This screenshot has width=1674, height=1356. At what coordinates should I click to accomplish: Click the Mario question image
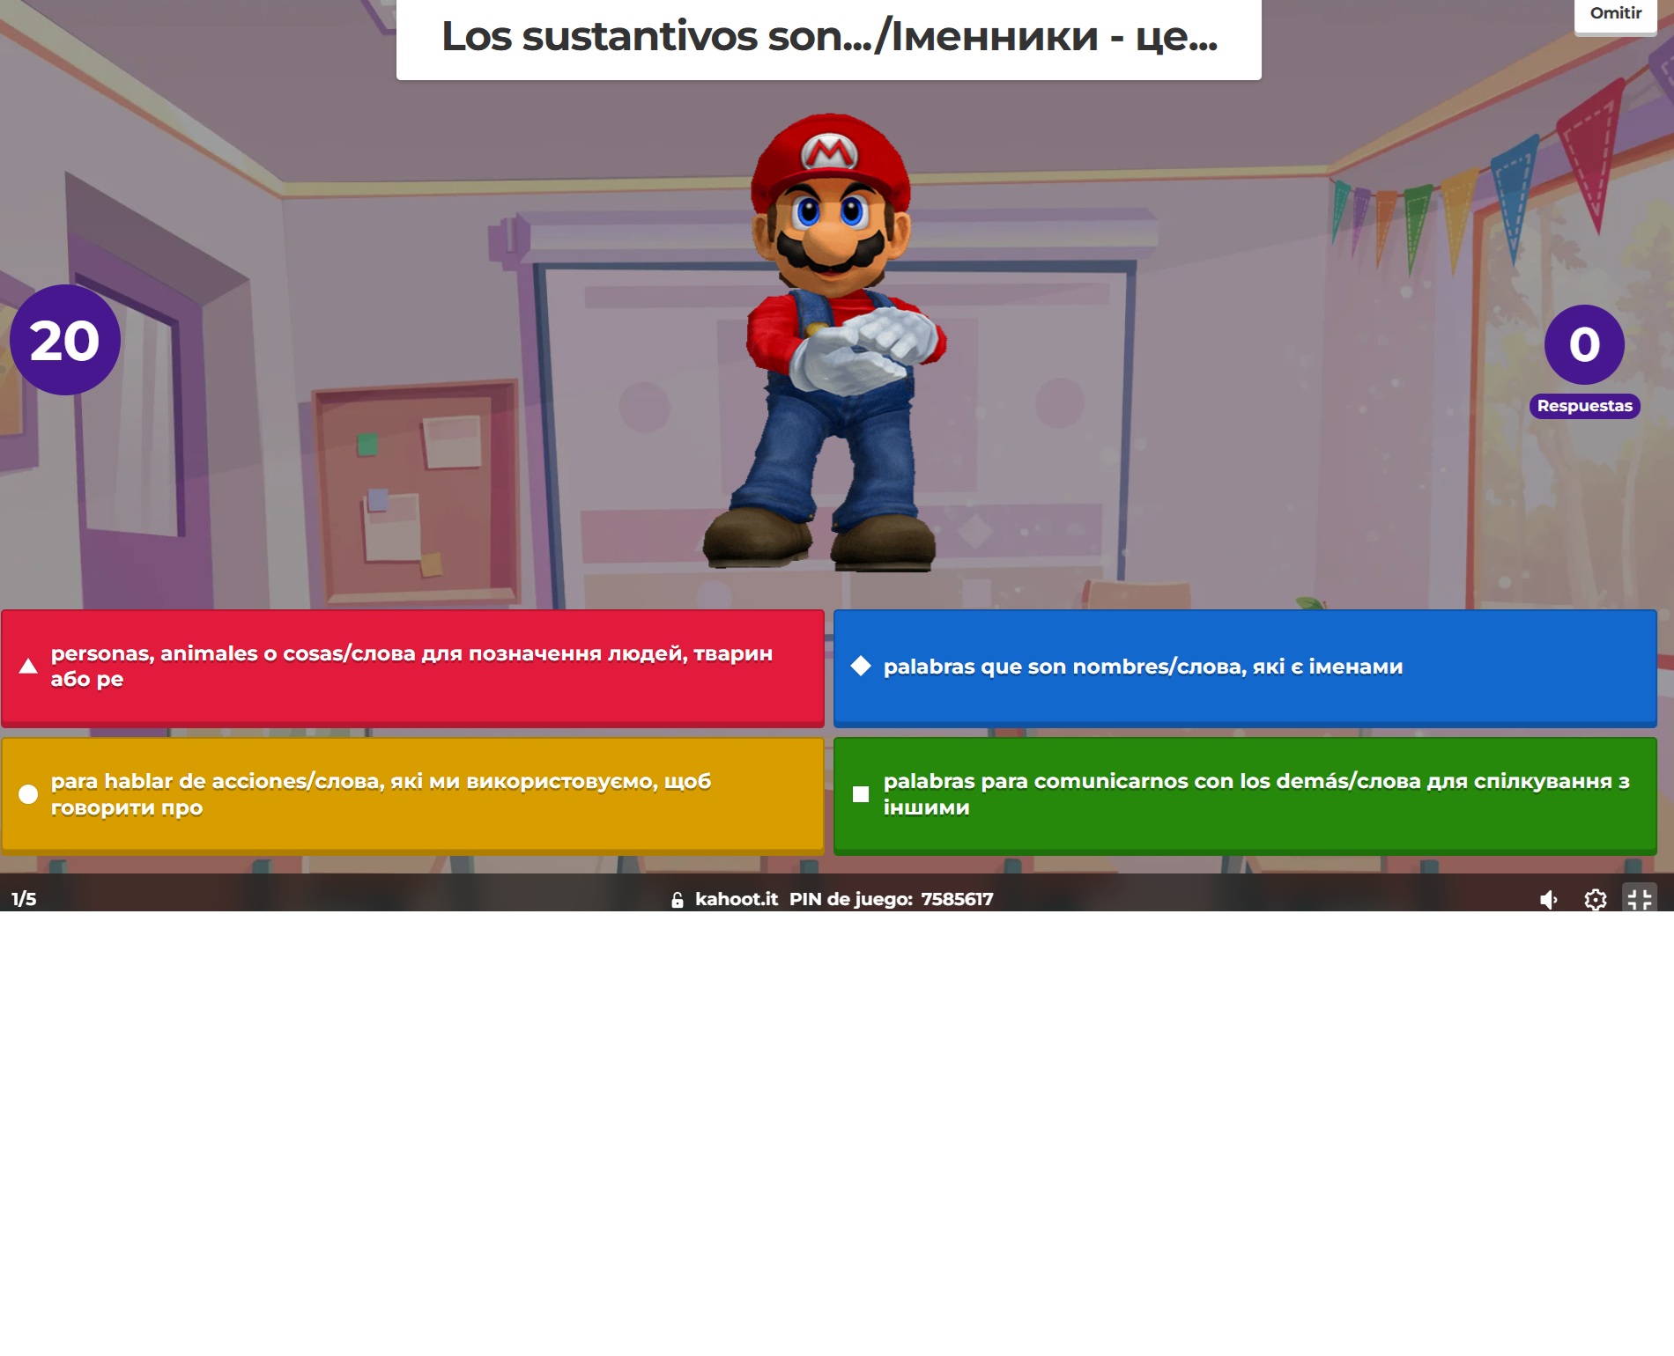click(829, 343)
